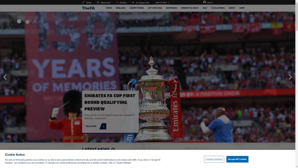Screen dimensions: 298x168
Task: Click the Tickets icon in top bar
Action: [x=83, y=2]
